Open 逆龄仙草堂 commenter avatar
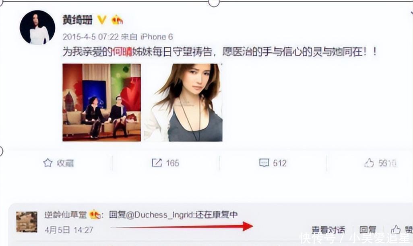The height and width of the screenshot is (246, 413). [27, 222]
